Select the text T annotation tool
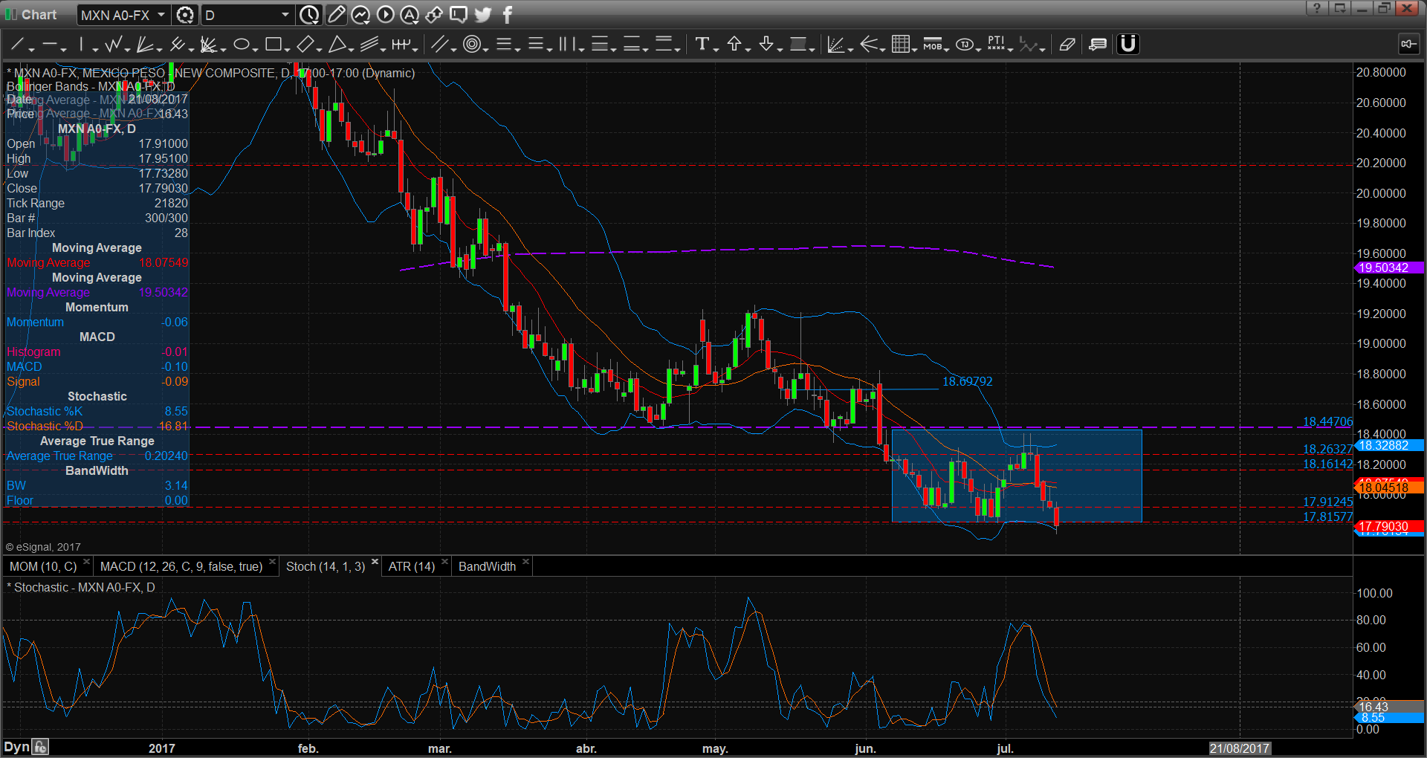The width and height of the screenshot is (1427, 758). tap(702, 45)
